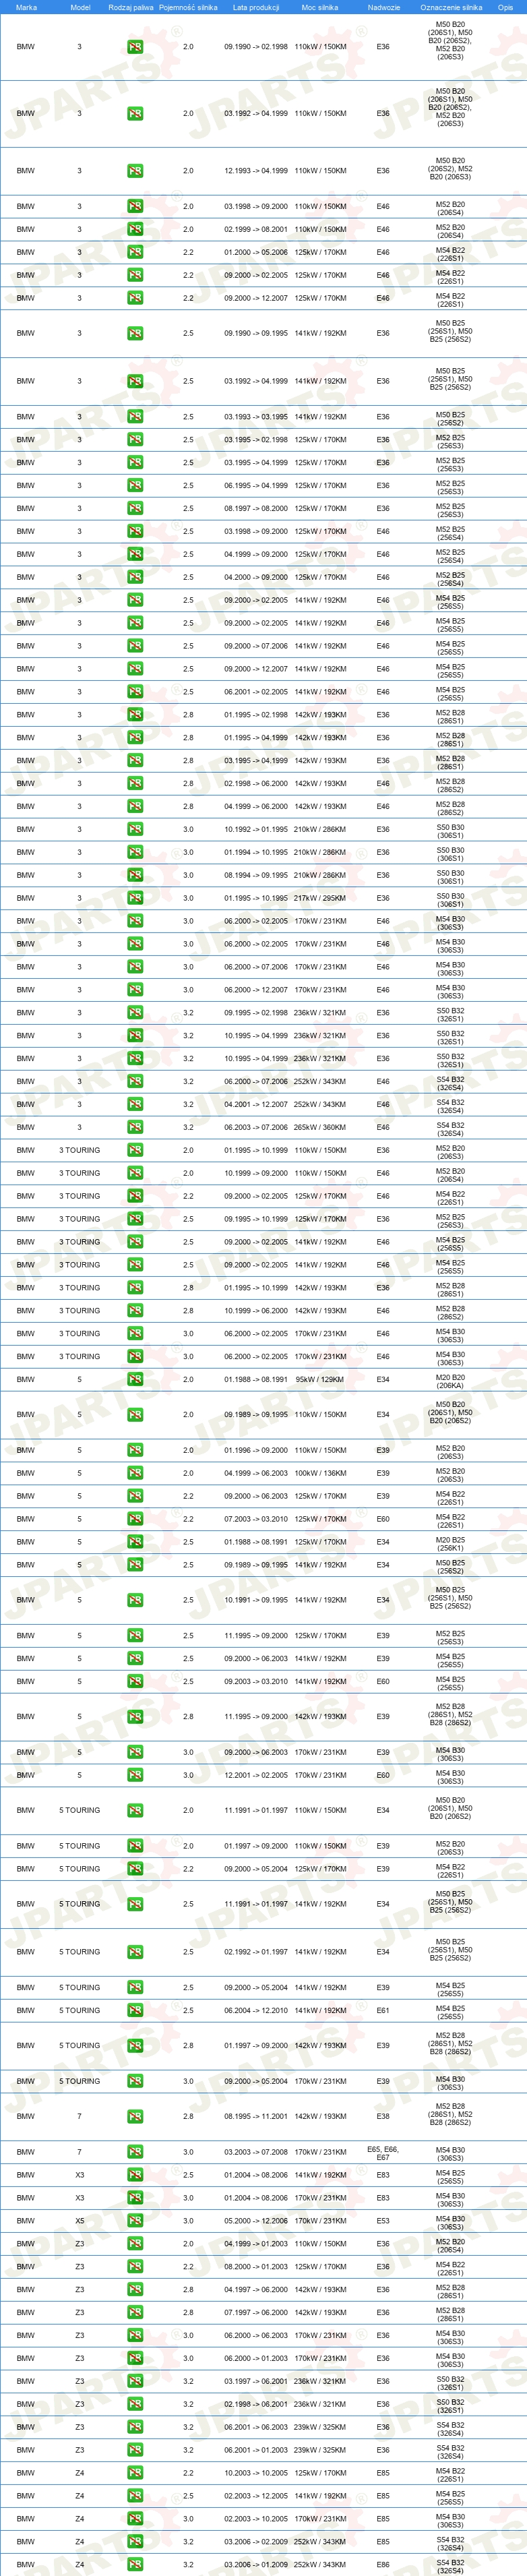Select the '265kW / 360KM' power cell

point(320,1127)
